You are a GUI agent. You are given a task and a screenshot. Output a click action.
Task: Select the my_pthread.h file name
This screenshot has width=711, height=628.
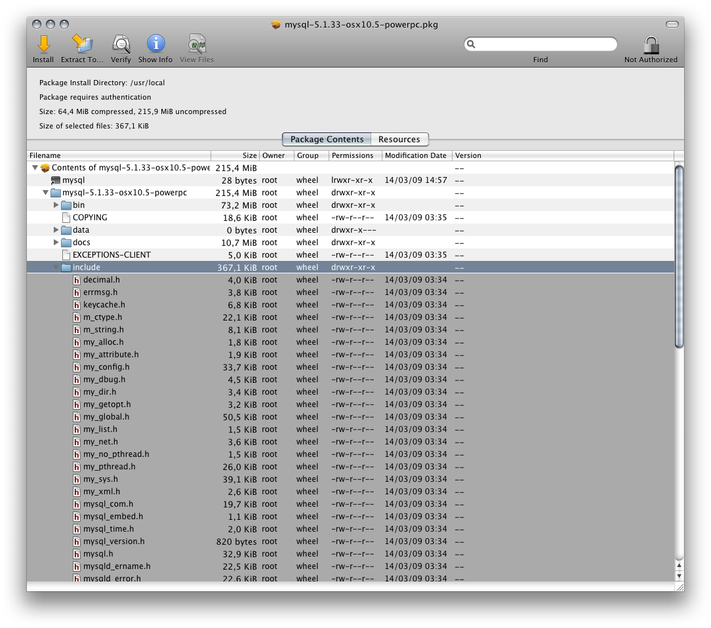tap(110, 467)
